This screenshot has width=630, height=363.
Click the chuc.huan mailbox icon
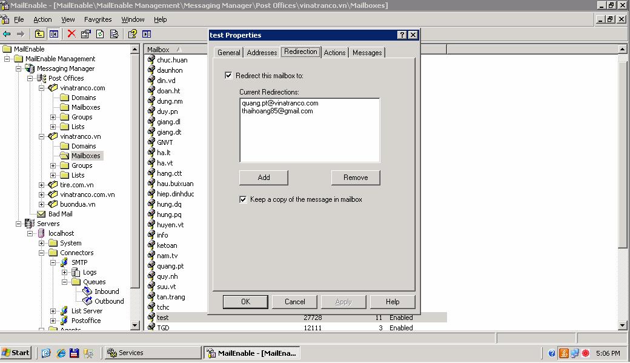point(151,60)
